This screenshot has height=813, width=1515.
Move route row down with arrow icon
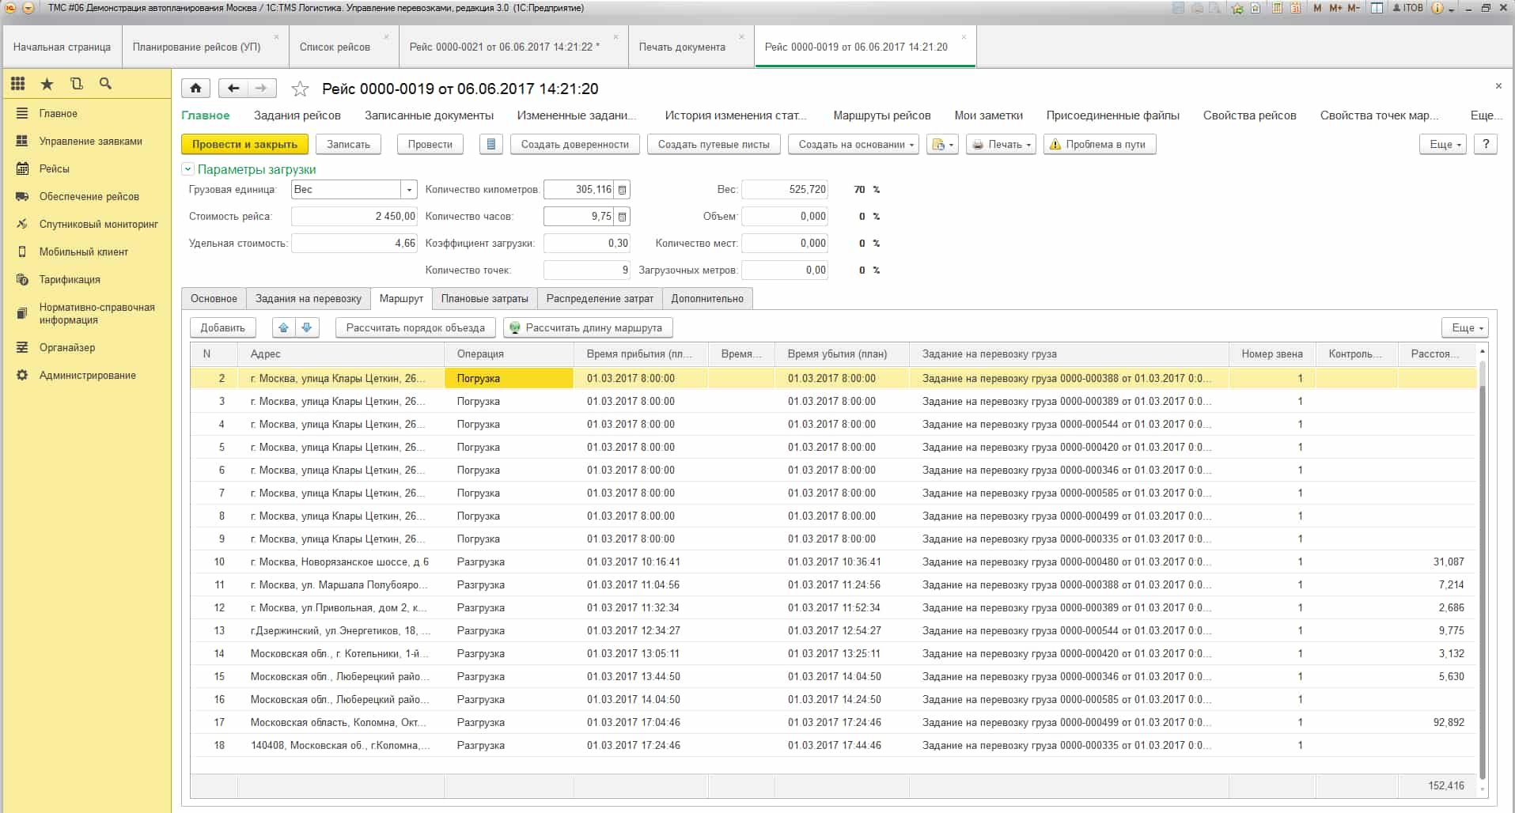coord(307,327)
